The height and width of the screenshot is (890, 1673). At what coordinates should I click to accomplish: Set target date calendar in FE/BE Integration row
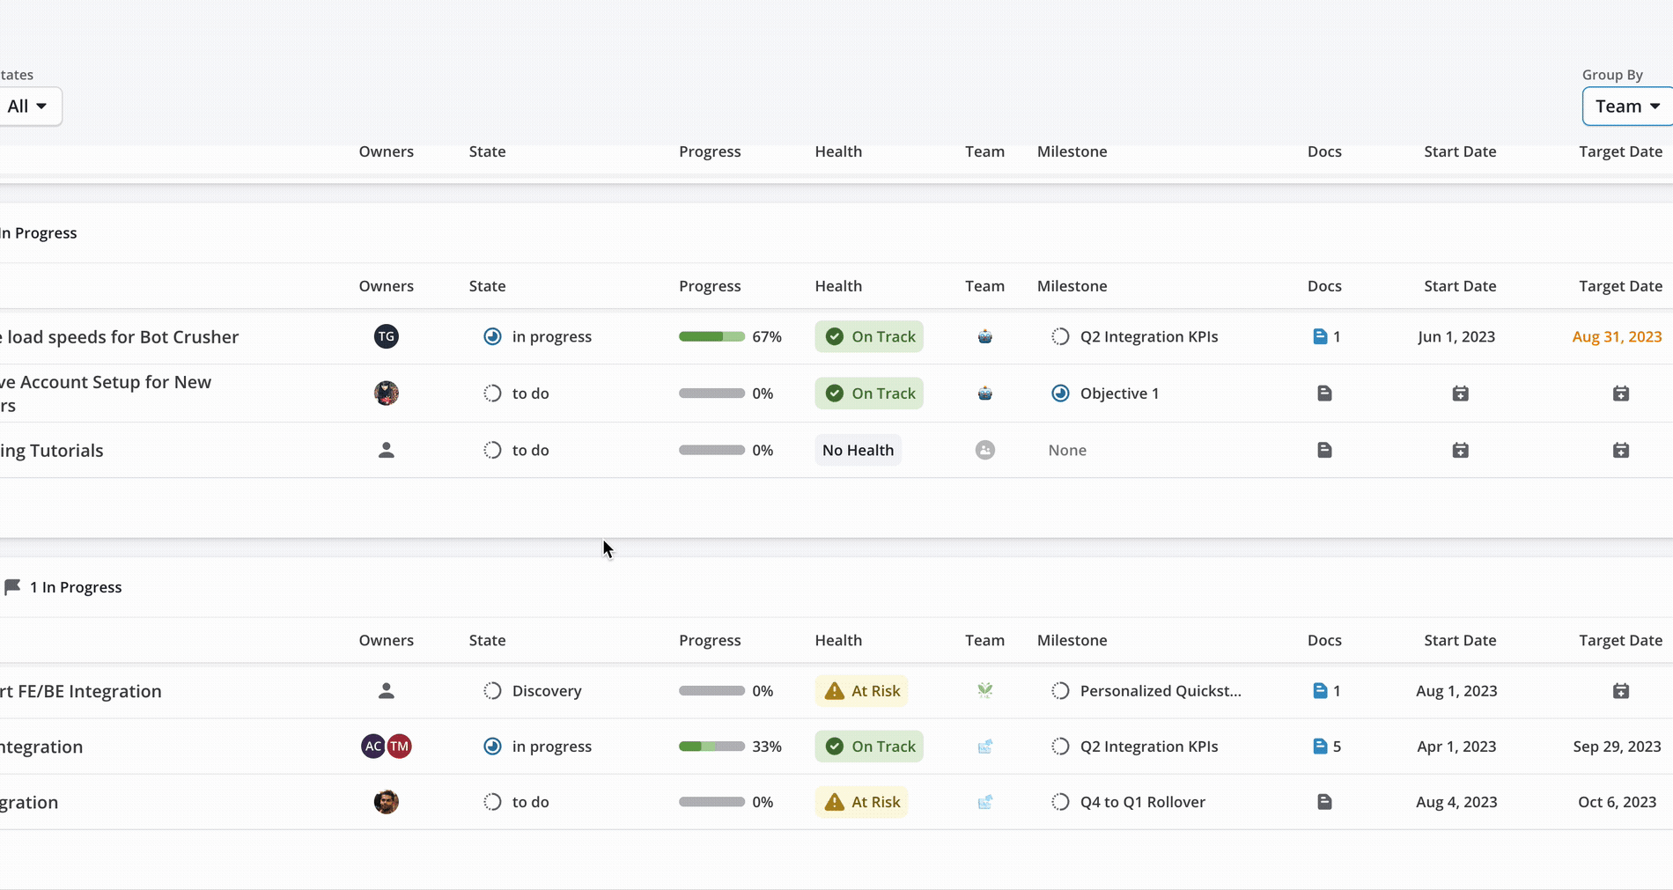[x=1621, y=691]
